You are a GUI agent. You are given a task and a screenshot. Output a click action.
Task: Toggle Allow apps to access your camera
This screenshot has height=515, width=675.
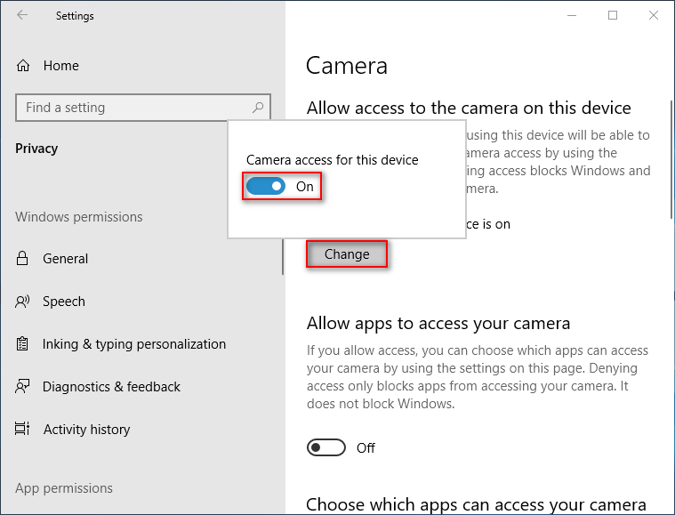(x=325, y=447)
